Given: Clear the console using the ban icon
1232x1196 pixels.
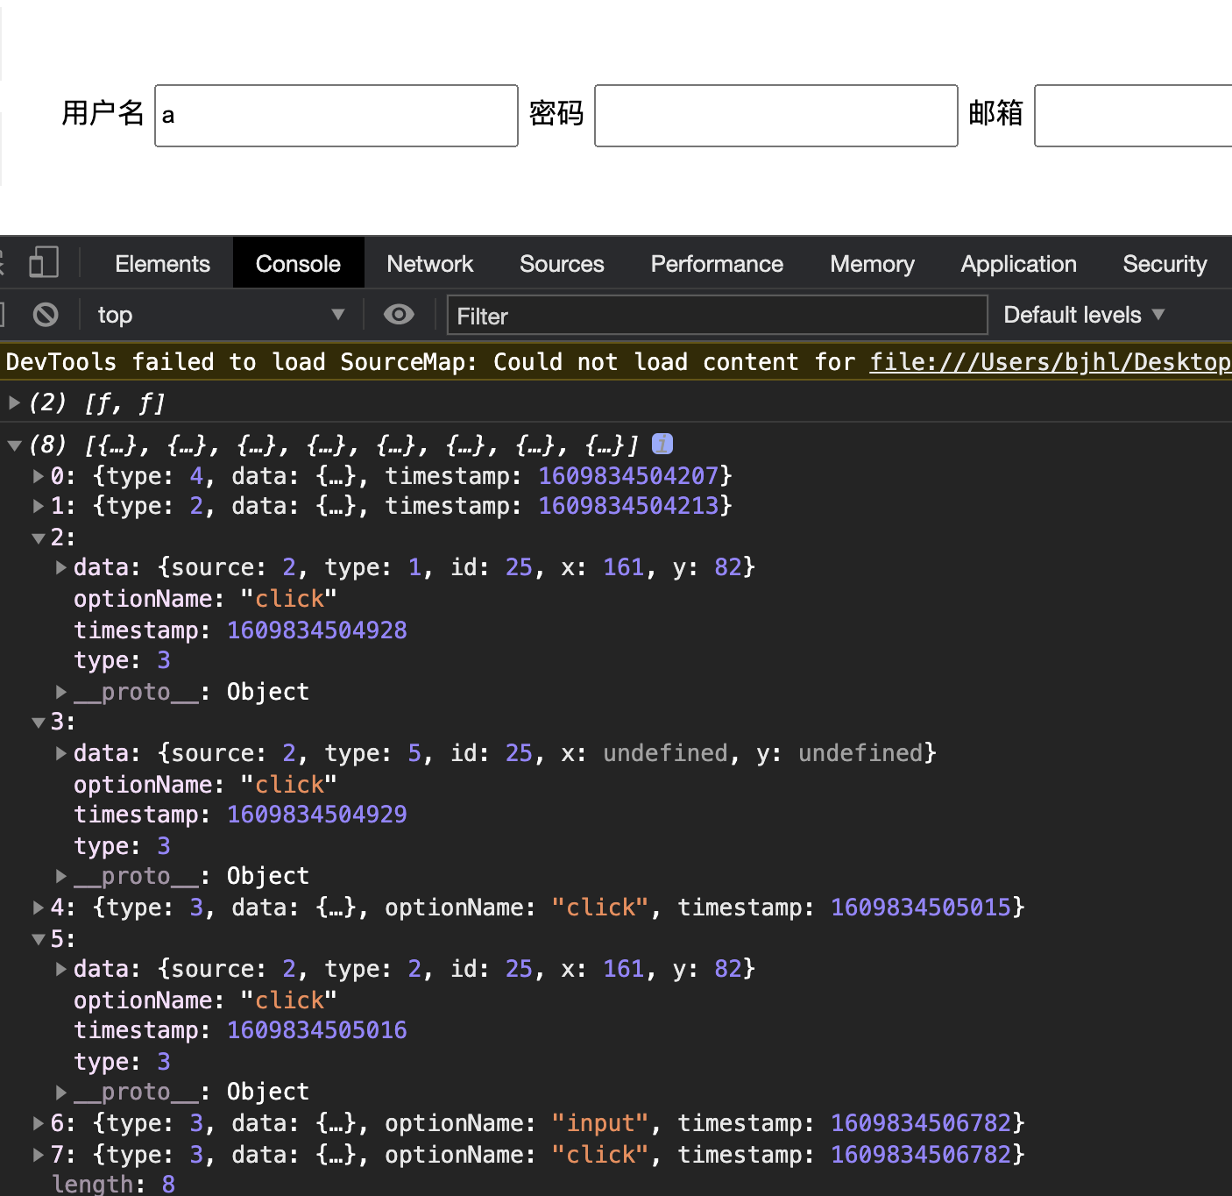Looking at the screenshot, I should point(46,314).
